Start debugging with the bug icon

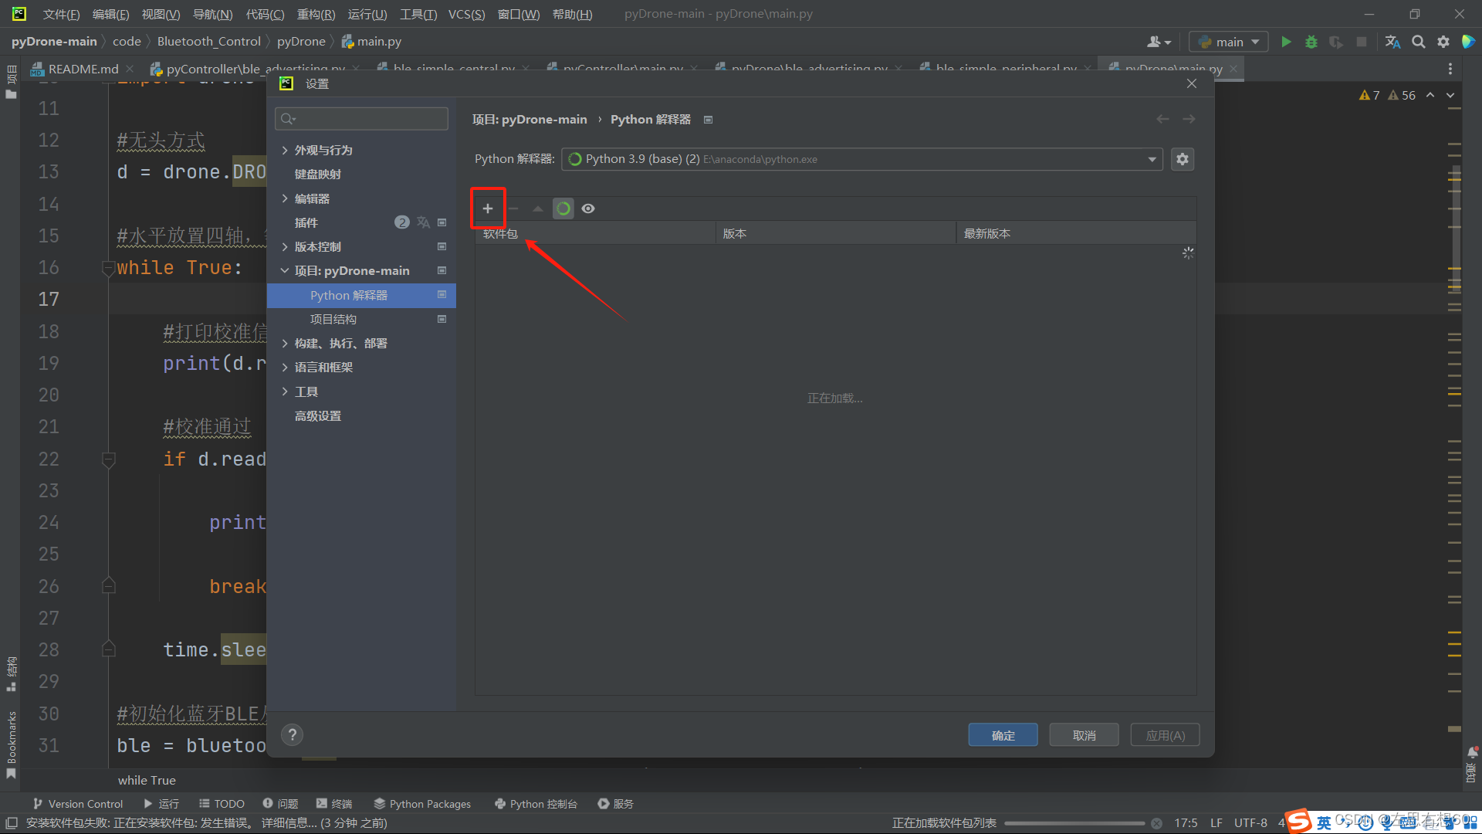point(1311,42)
